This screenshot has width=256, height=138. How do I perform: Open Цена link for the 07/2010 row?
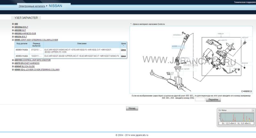123,50
